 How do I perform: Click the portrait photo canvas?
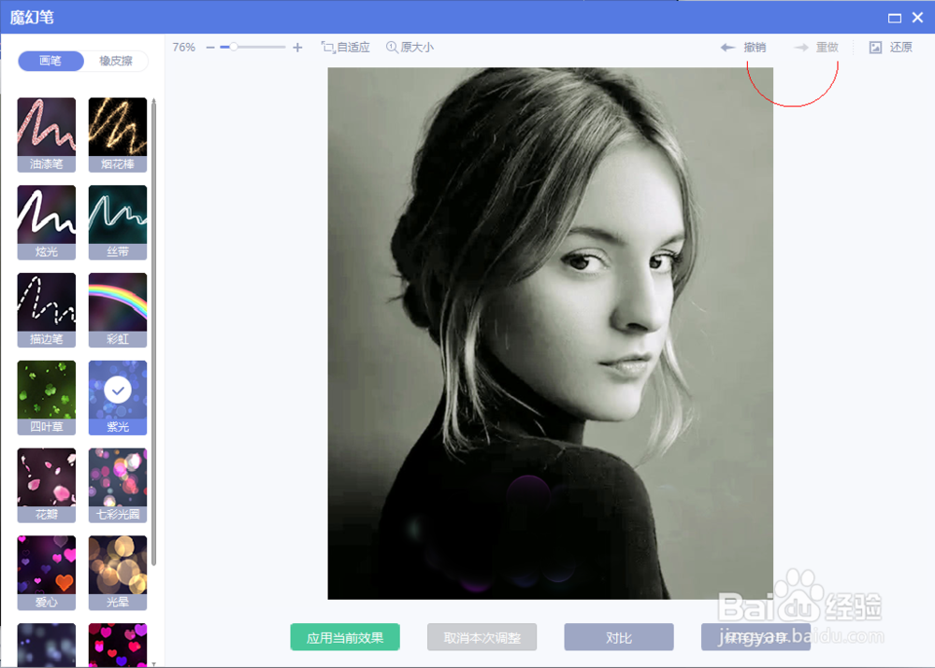point(551,334)
